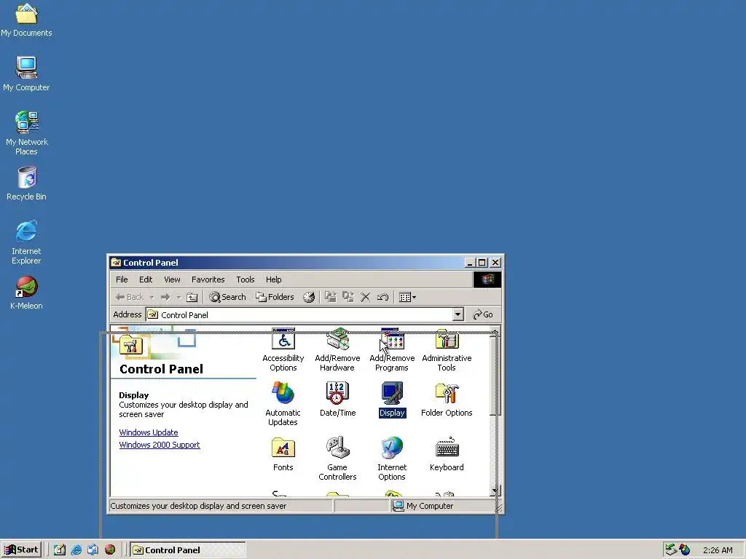Select the Date/Time icon
746x559 pixels.
(337, 400)
